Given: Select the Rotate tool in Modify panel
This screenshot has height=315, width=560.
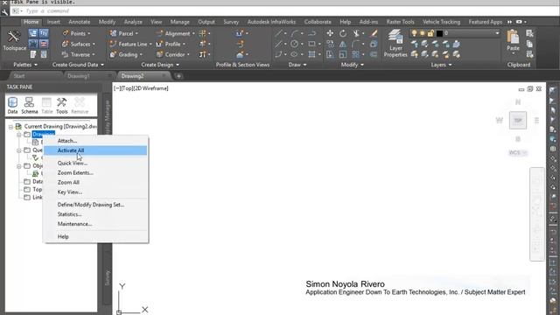Looking at the screenshot, I should click(343, 33).
